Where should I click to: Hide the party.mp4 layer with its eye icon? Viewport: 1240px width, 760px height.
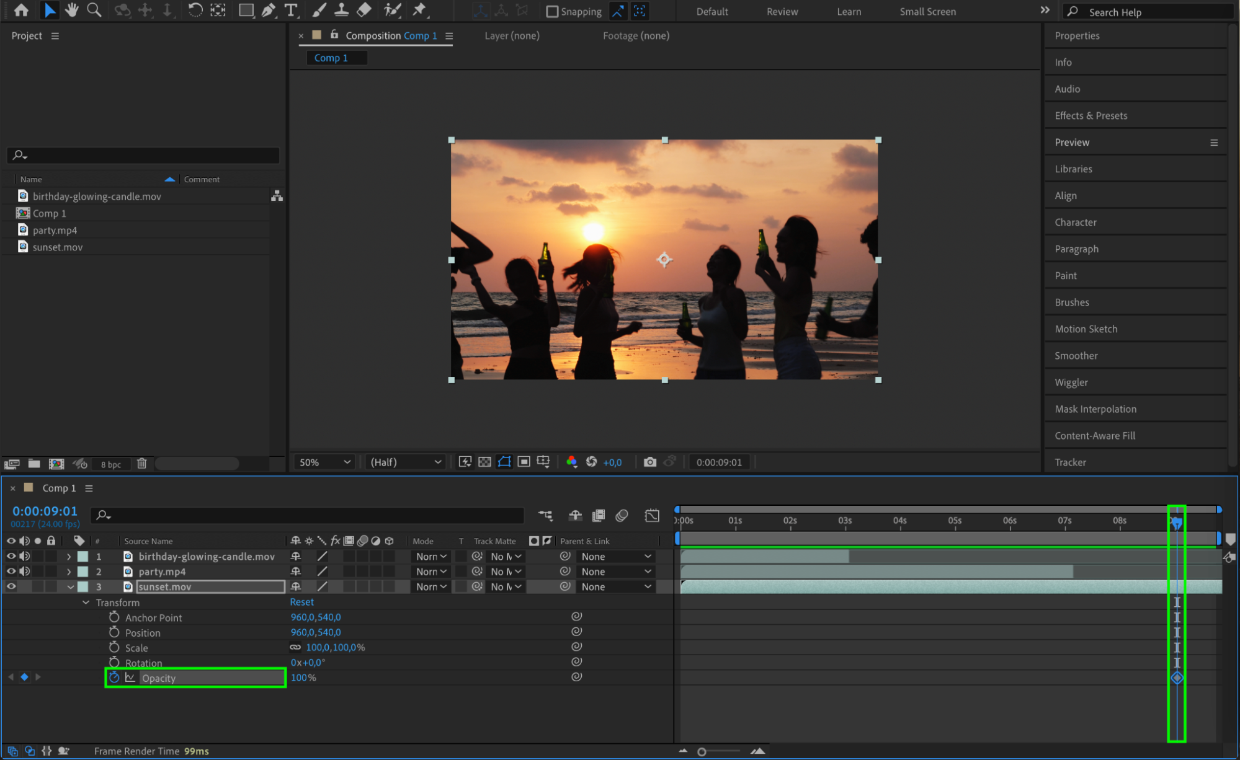[x=11, y=572]
